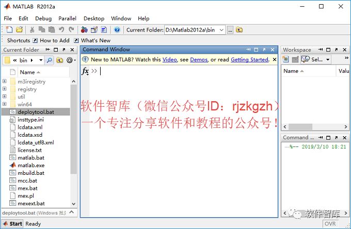The height and width of the screenshot is (229, 351).
Task: Open the Edit menu
Action: [x=23, y=19]
